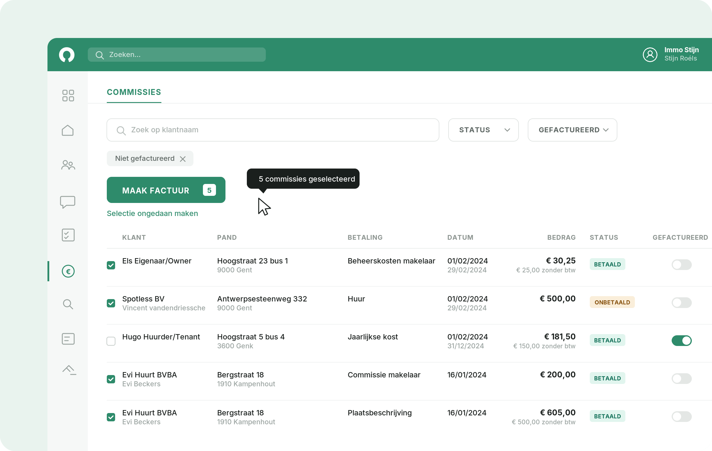712x451 pixels.
Task: Turn off gefactureerd switch for Hugo Huurder/Tenant
Action: pos(681,340)
